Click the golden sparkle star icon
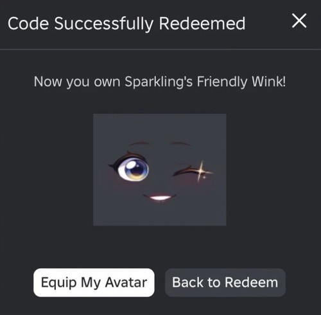 point(201,171)
